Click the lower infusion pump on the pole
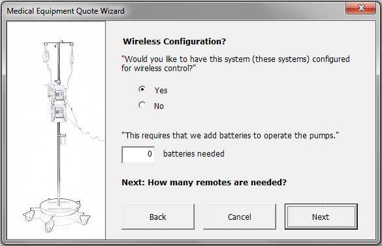This screenshot has width=382, height=246. pyautogui.click(x=58, y=112)
